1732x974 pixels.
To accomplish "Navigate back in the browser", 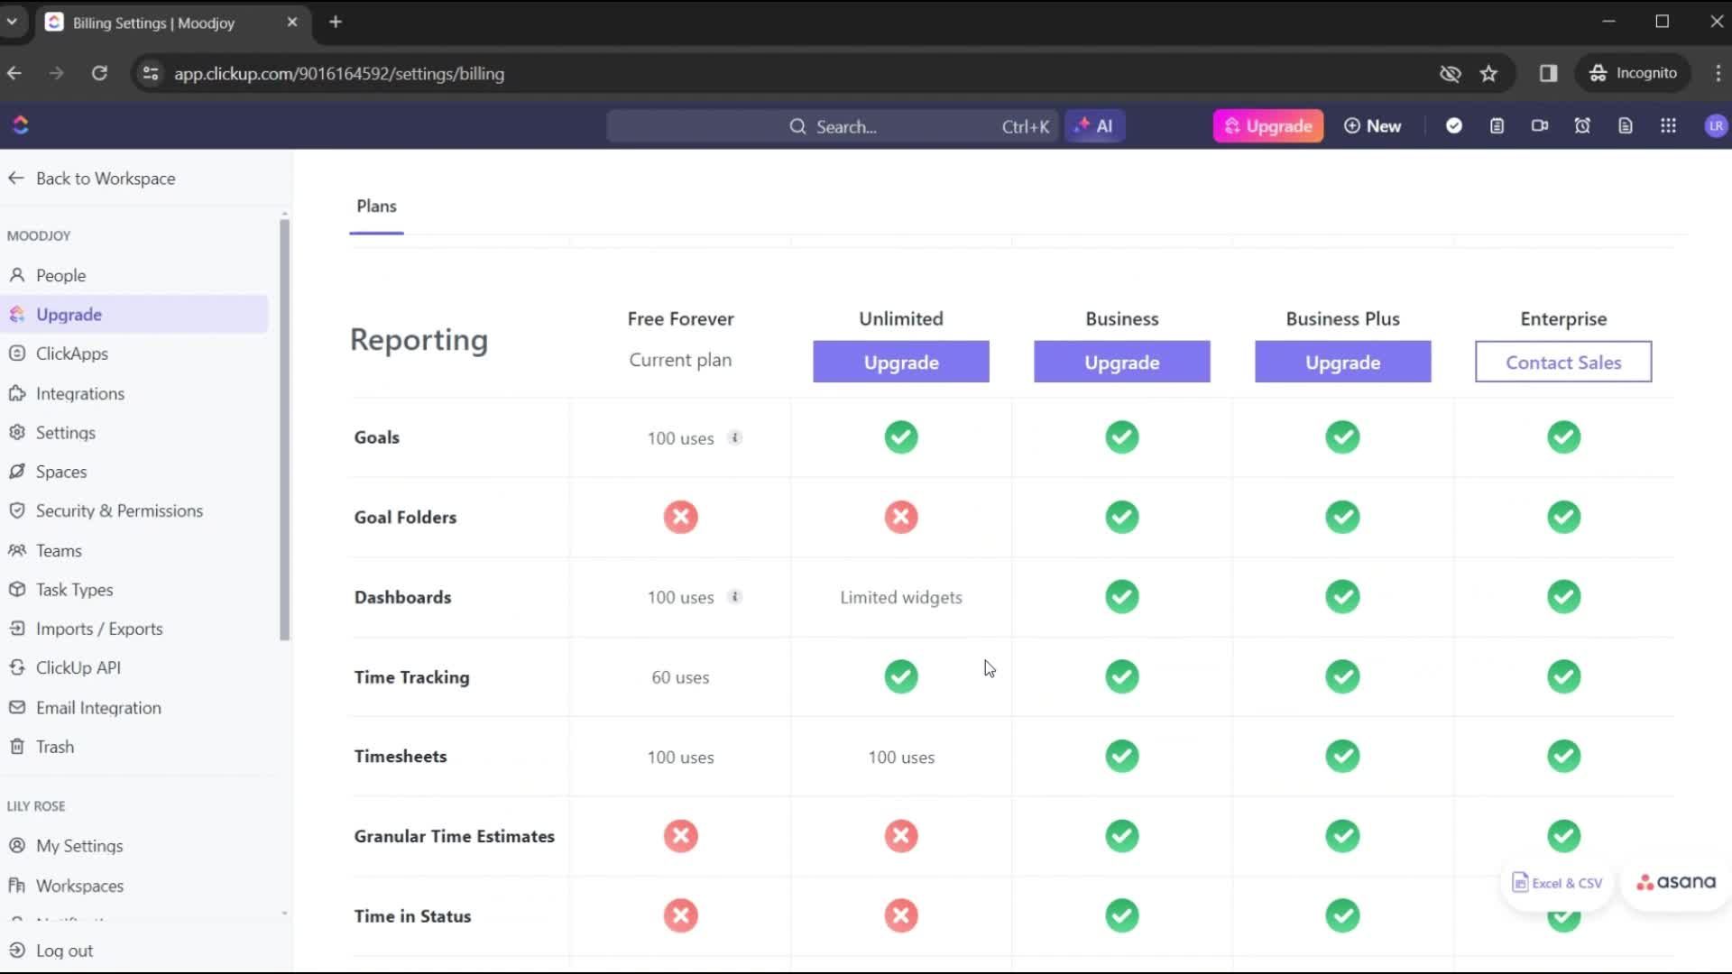I will 14,73.
